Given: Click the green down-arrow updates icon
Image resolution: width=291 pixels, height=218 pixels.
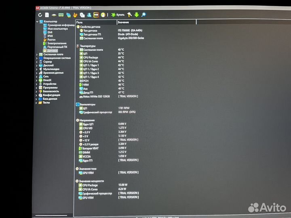Looking at the screenshot, I should point(137,15).
